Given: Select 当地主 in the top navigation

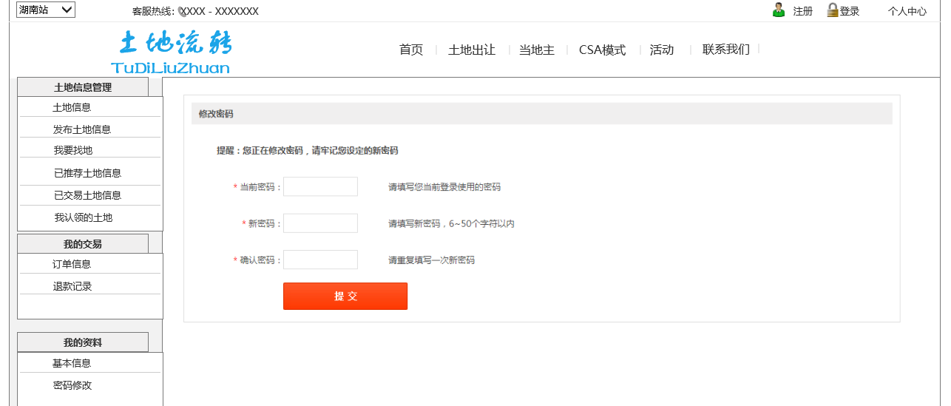Looking at the screenshot, I should 537,50.
